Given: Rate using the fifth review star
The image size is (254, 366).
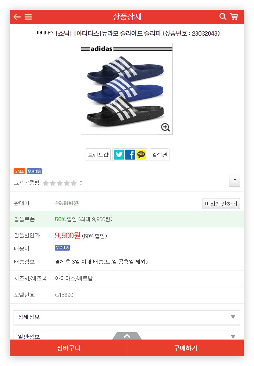Looking at the screenshot, I should point(74,183).
